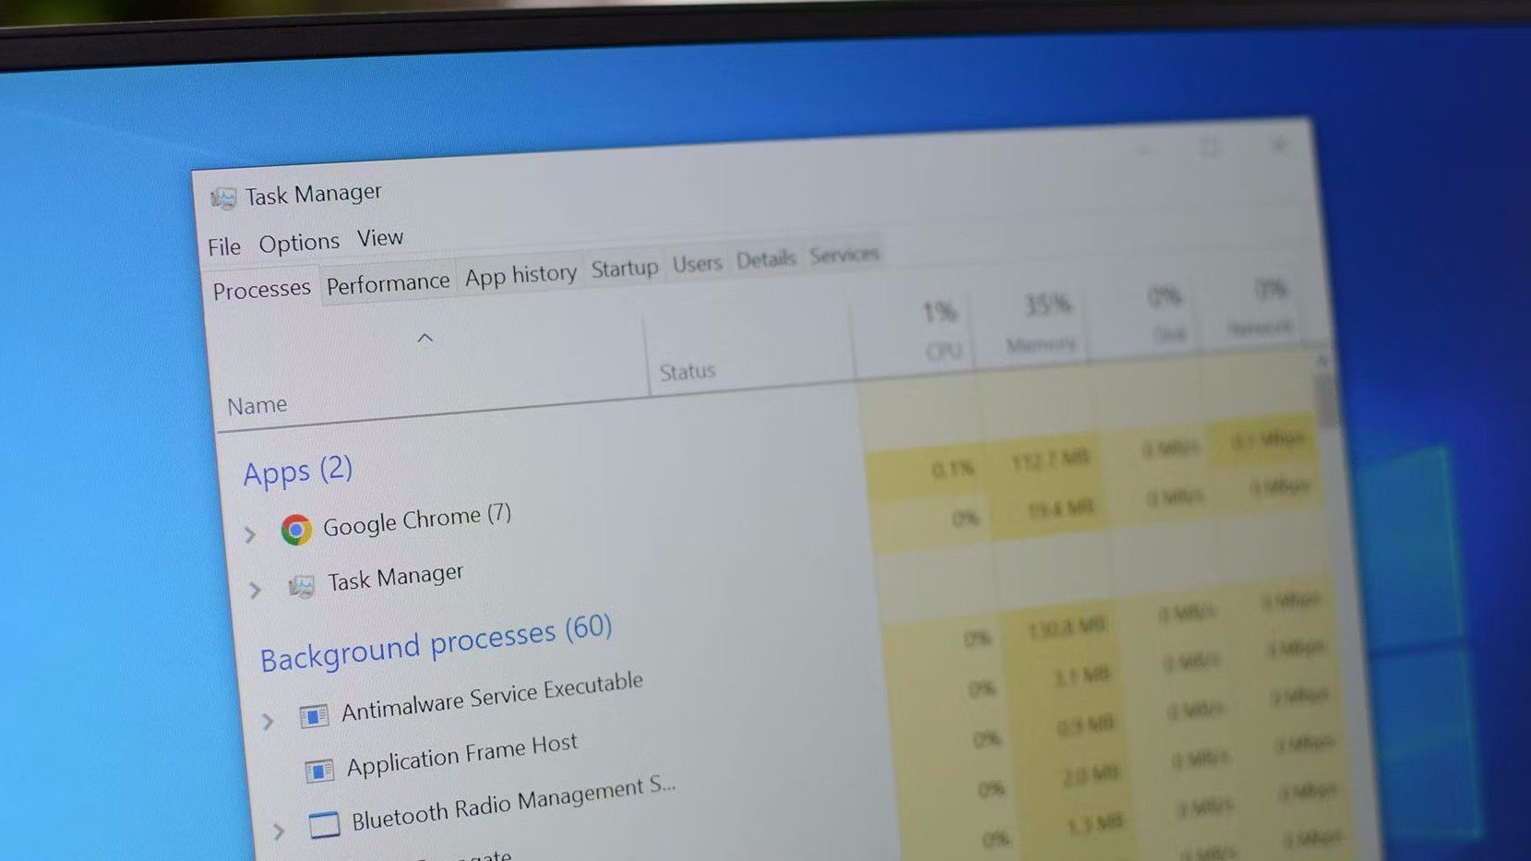Select Bluetooth Radio Management S... name

pyautogui.click(x=513, y=804)
